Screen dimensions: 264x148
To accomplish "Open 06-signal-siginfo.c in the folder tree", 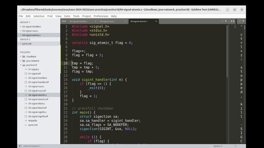I will pos(38,112).
